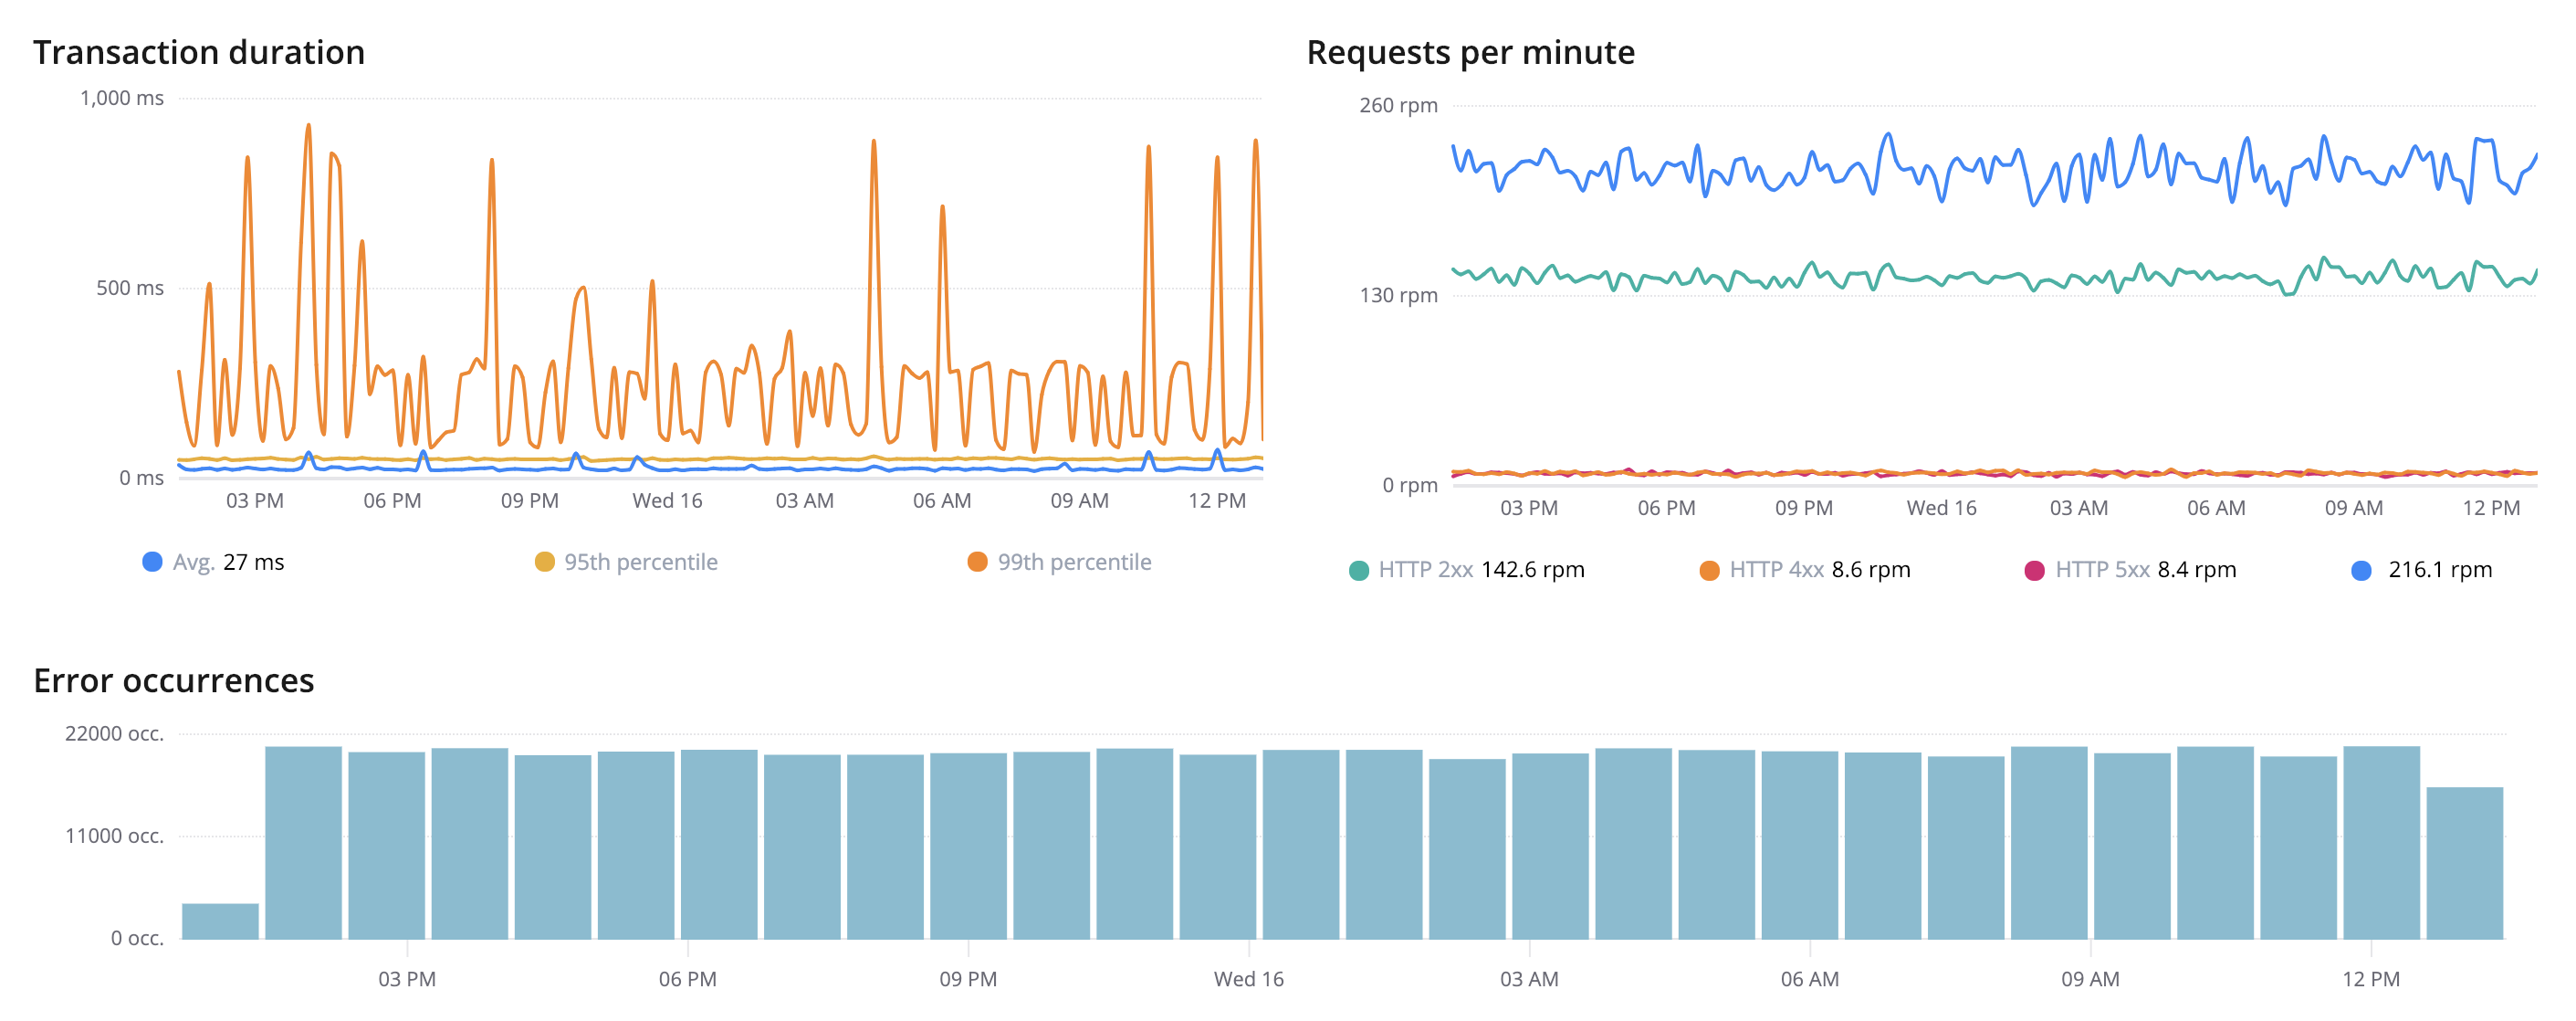Select the Transaction duration chart title
The height and width of the screenshot is (1021, 2576).
[x=200, y=52]
